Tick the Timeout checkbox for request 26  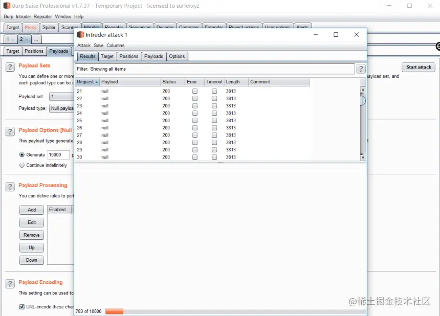coord(214,128)
